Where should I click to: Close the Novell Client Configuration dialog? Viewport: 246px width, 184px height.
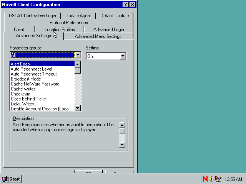pyautogui.click(x=133, y=4)
